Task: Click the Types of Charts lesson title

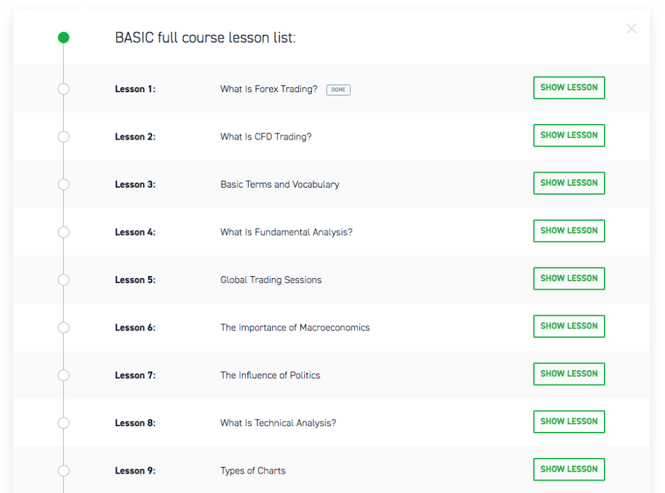Action: [x=253, y=471]
